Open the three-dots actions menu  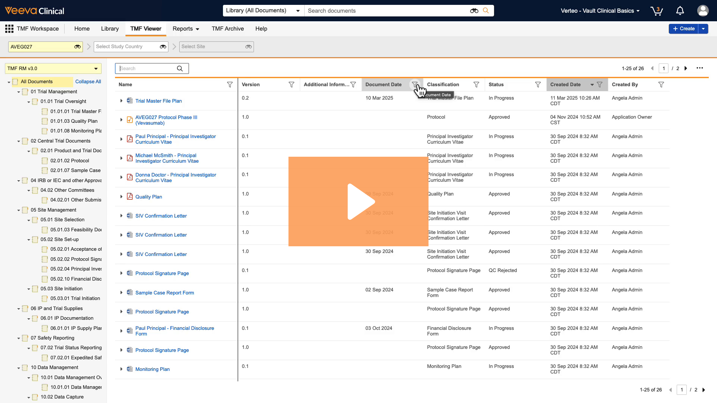coord(699,68)
